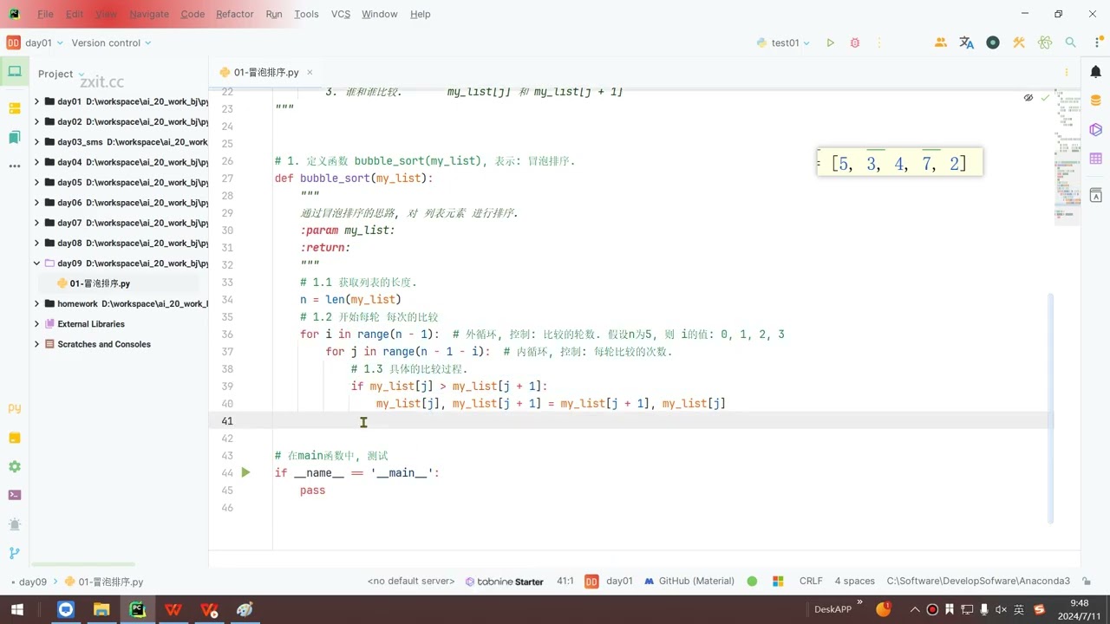The image size is (1110, 624).
Task: Open the purple grid tool window
Action: (x=1096, y=159)
